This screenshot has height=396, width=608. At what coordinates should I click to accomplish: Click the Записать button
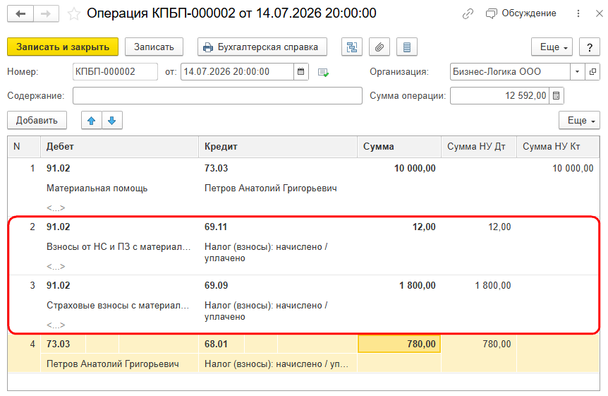point(154,47)
